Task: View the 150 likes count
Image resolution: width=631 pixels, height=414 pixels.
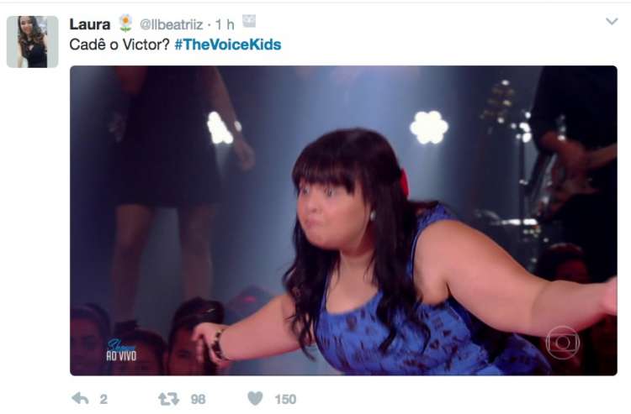Action: pos(285,399)
